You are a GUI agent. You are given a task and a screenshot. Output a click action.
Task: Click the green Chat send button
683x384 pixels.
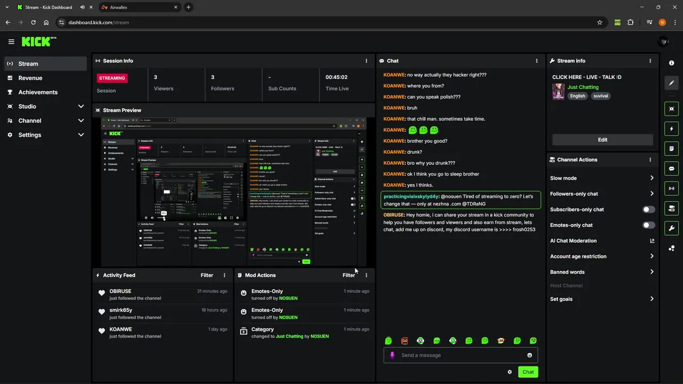pos(528,372)
